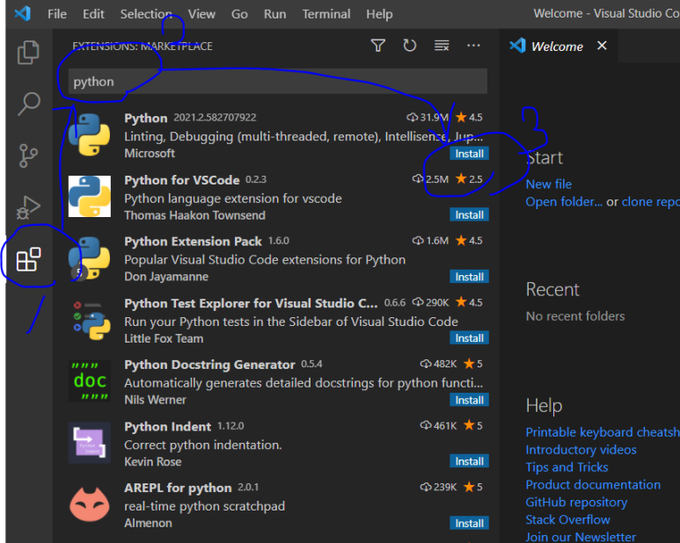Open the Extensions view icon

29,259
